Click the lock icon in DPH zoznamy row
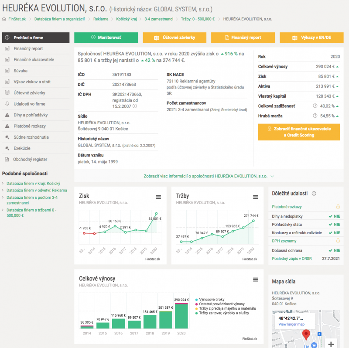 point(338,241)
